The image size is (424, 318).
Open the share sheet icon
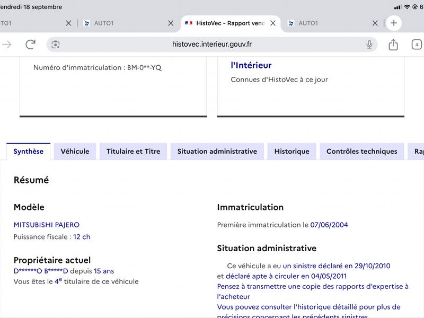point(393,45)
